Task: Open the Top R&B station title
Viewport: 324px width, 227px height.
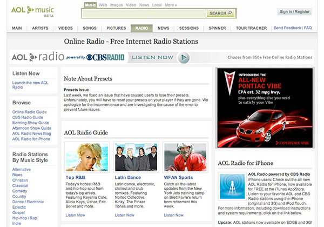Action: (75, 177)
